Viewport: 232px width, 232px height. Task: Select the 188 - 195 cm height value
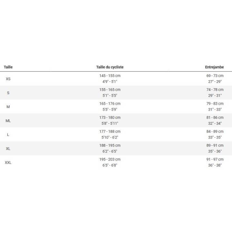(x=110, y=145)
